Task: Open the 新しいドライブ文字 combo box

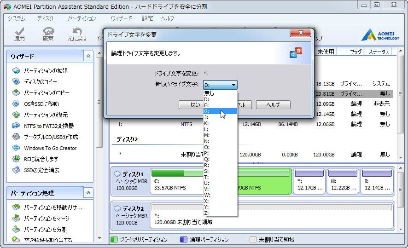Action: (220, 85)
